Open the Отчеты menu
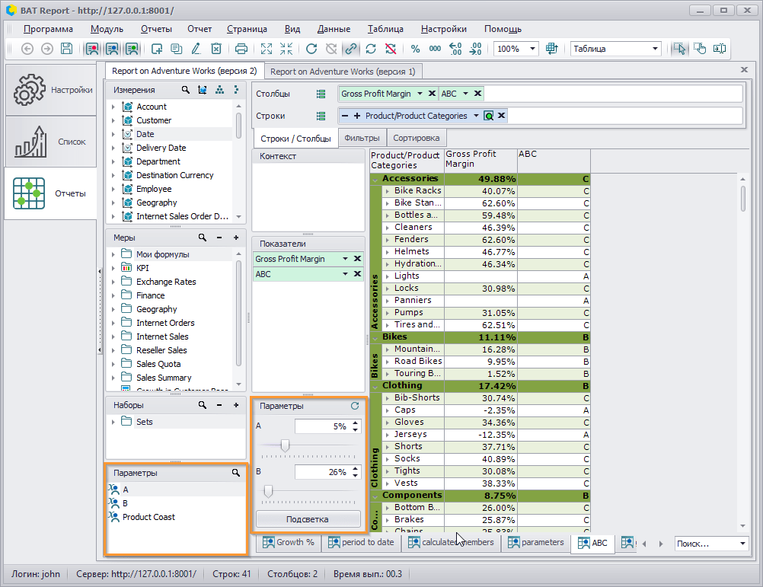Image resolution: width=763 pixels, height=587 pixels. pyautogui.click(x=156, y=29)
